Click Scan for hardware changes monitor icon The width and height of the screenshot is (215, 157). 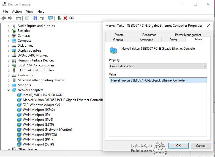tap(50, 18)
